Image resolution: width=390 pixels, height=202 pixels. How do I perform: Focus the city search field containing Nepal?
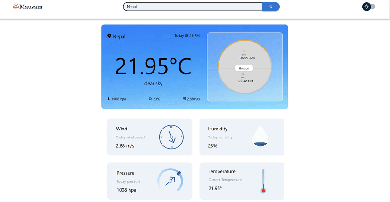click(193, 7)
